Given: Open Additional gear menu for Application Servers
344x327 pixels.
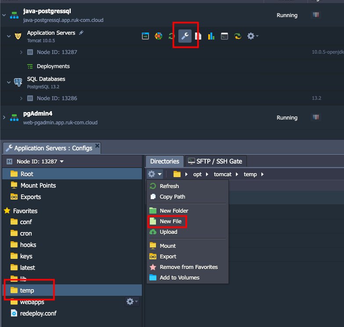Looking at the screenshot, I should pyautogui.click(x=253, y=36).
